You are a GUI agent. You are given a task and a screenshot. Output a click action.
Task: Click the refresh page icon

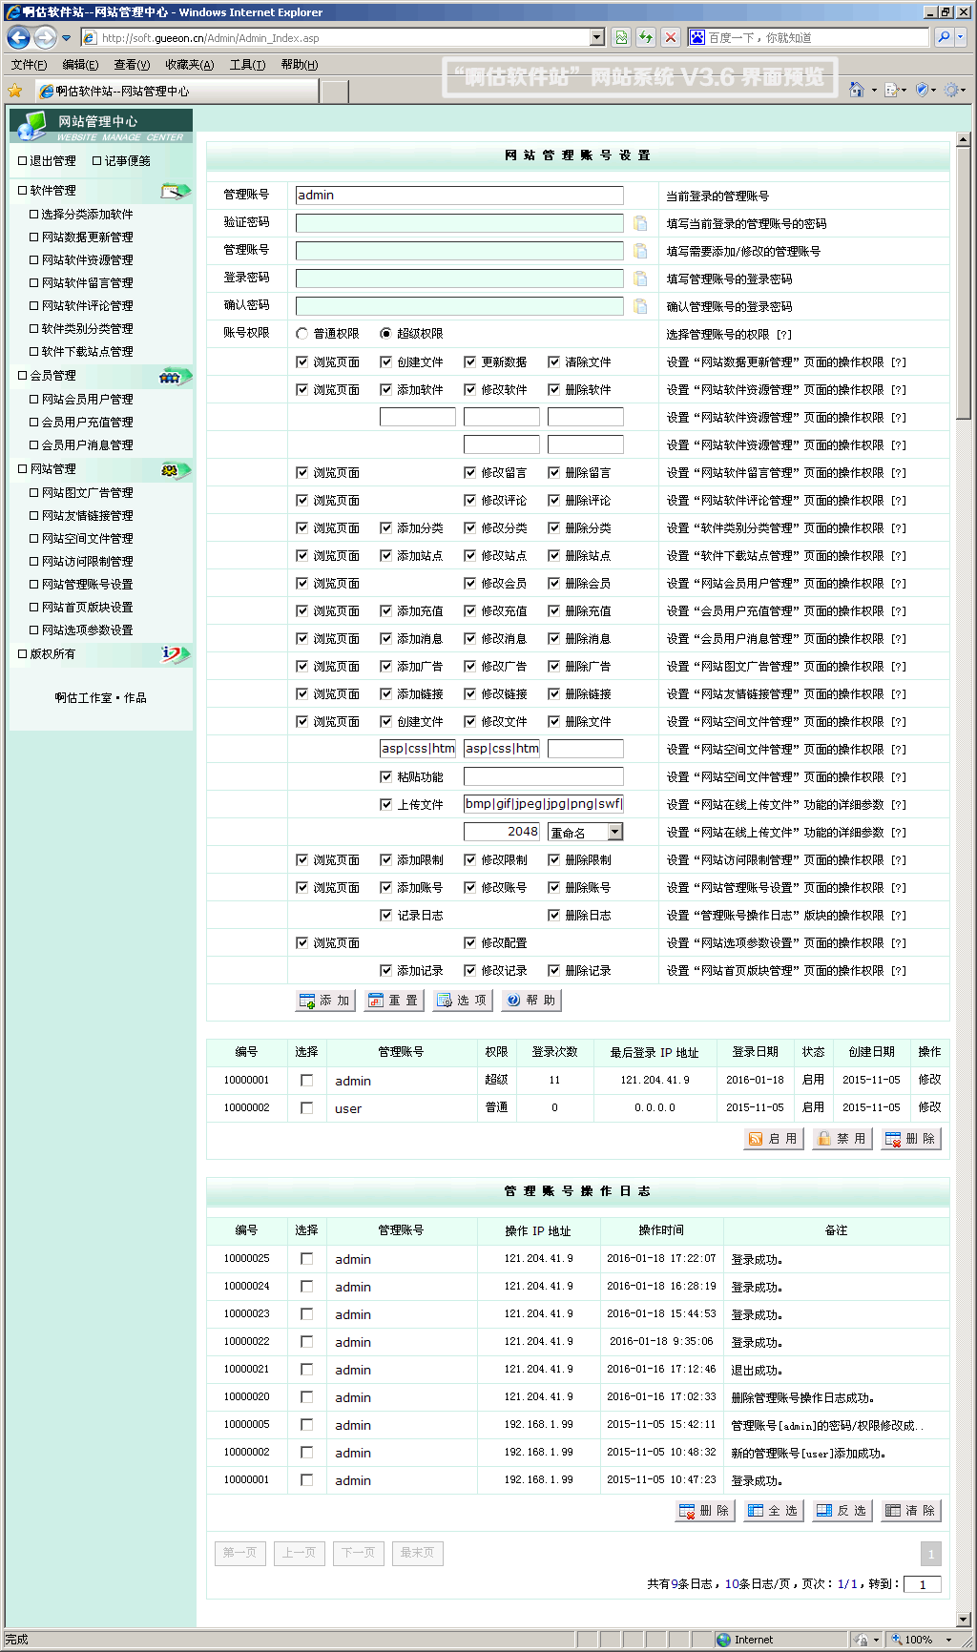click(x=646, y=37)
